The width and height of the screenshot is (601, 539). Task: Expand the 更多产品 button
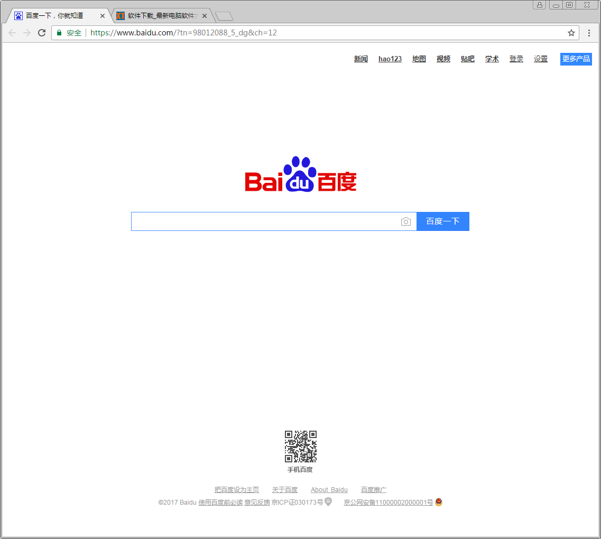pos(576,59)
